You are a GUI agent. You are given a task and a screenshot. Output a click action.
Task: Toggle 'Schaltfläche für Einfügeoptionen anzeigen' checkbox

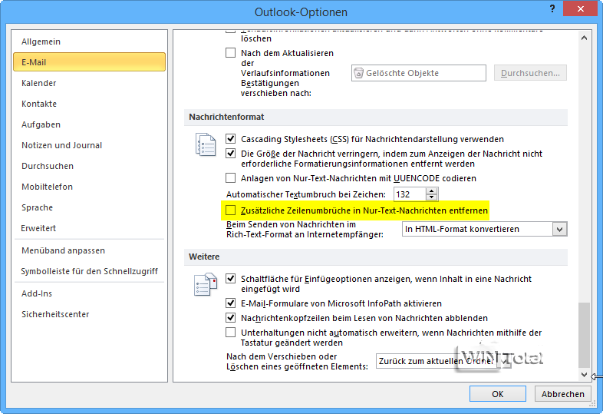[x=230, y=279]
